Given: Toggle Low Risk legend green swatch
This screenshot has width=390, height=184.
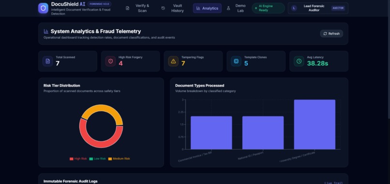Looking at the screenshot, I should [91, 159].
